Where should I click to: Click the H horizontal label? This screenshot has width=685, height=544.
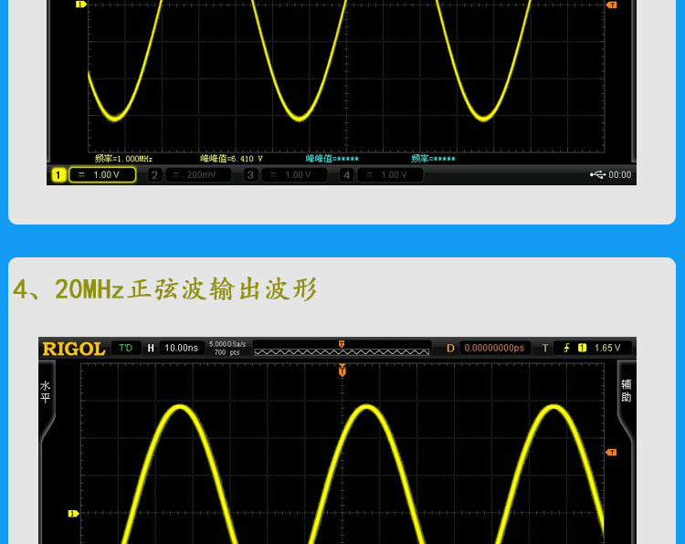151,348
